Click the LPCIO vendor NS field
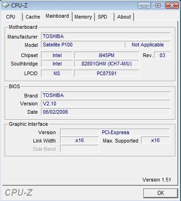 pos(57,73)
